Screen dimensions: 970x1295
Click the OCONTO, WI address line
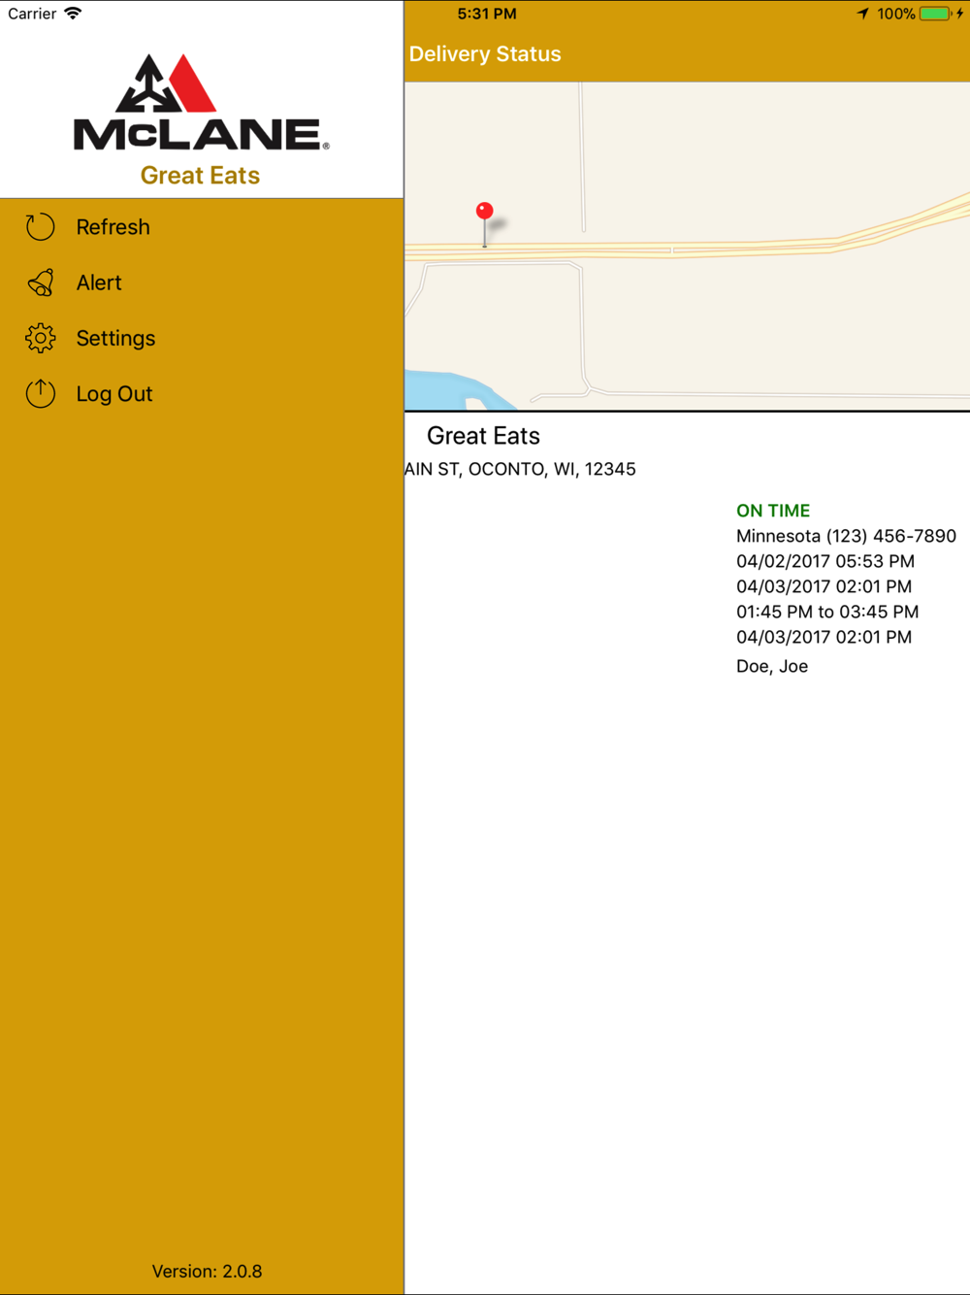[x=521, y=469]
